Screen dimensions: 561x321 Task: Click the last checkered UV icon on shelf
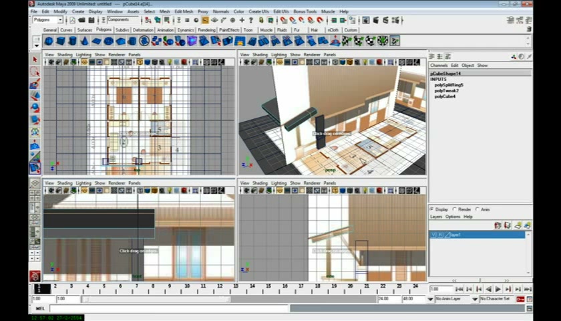coord(395,41)
